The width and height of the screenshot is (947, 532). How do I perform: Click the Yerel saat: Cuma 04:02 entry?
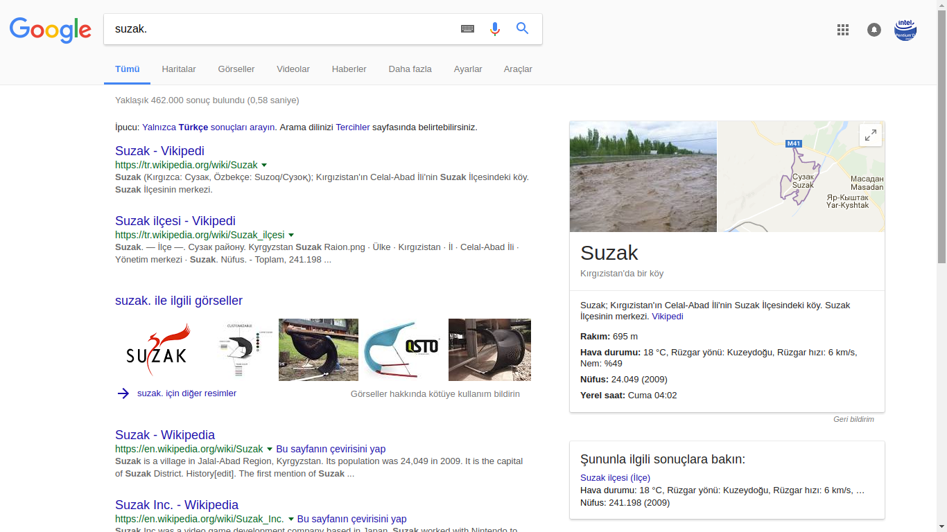pyautogui.click(x=629, y=396)
